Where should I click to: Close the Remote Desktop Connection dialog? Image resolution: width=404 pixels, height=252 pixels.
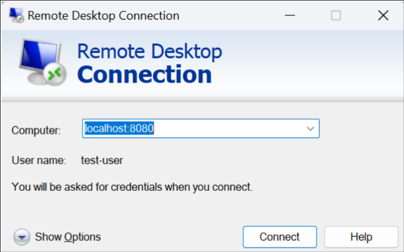383,15
